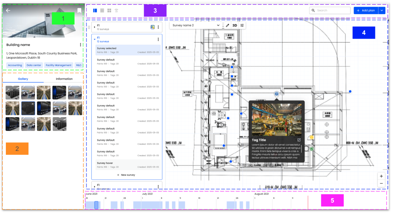
Task: Bookmark this building
Action: point(79,10)
